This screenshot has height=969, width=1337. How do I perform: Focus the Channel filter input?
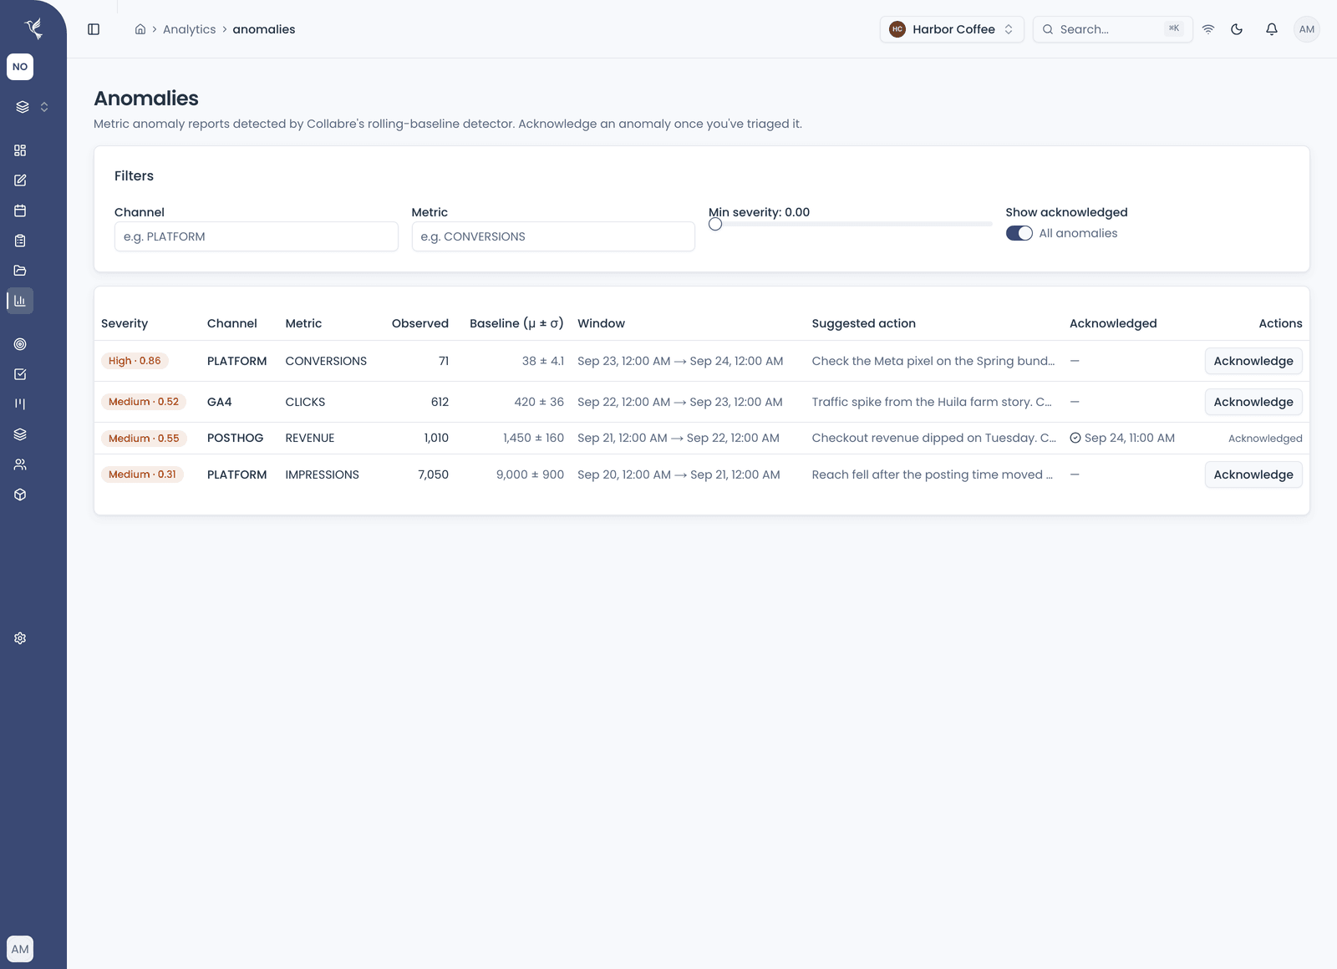(x=256, y=236)
